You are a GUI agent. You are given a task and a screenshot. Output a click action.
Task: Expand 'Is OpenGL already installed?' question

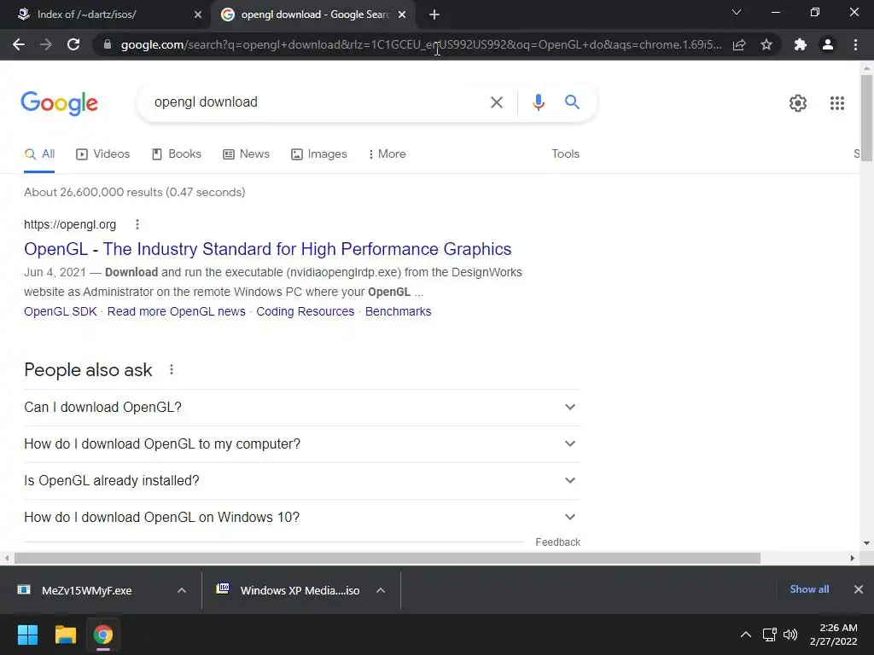tap(301, 481)
